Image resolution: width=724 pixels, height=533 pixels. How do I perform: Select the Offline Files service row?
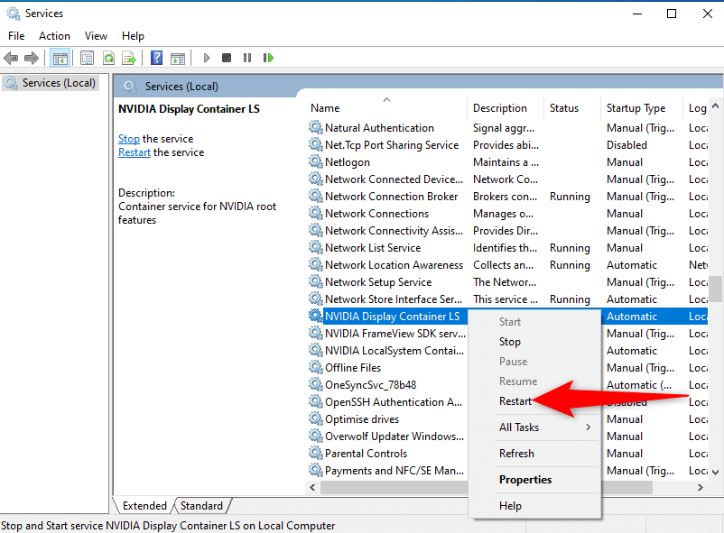[x=353, y=368]
